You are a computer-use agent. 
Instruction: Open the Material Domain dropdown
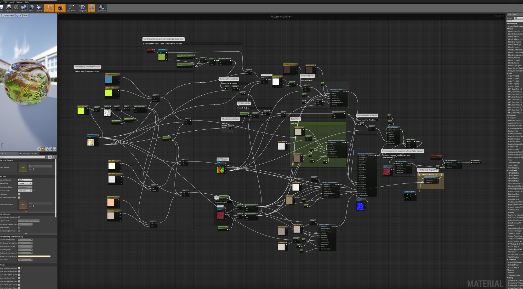click(x=25, y=180)
